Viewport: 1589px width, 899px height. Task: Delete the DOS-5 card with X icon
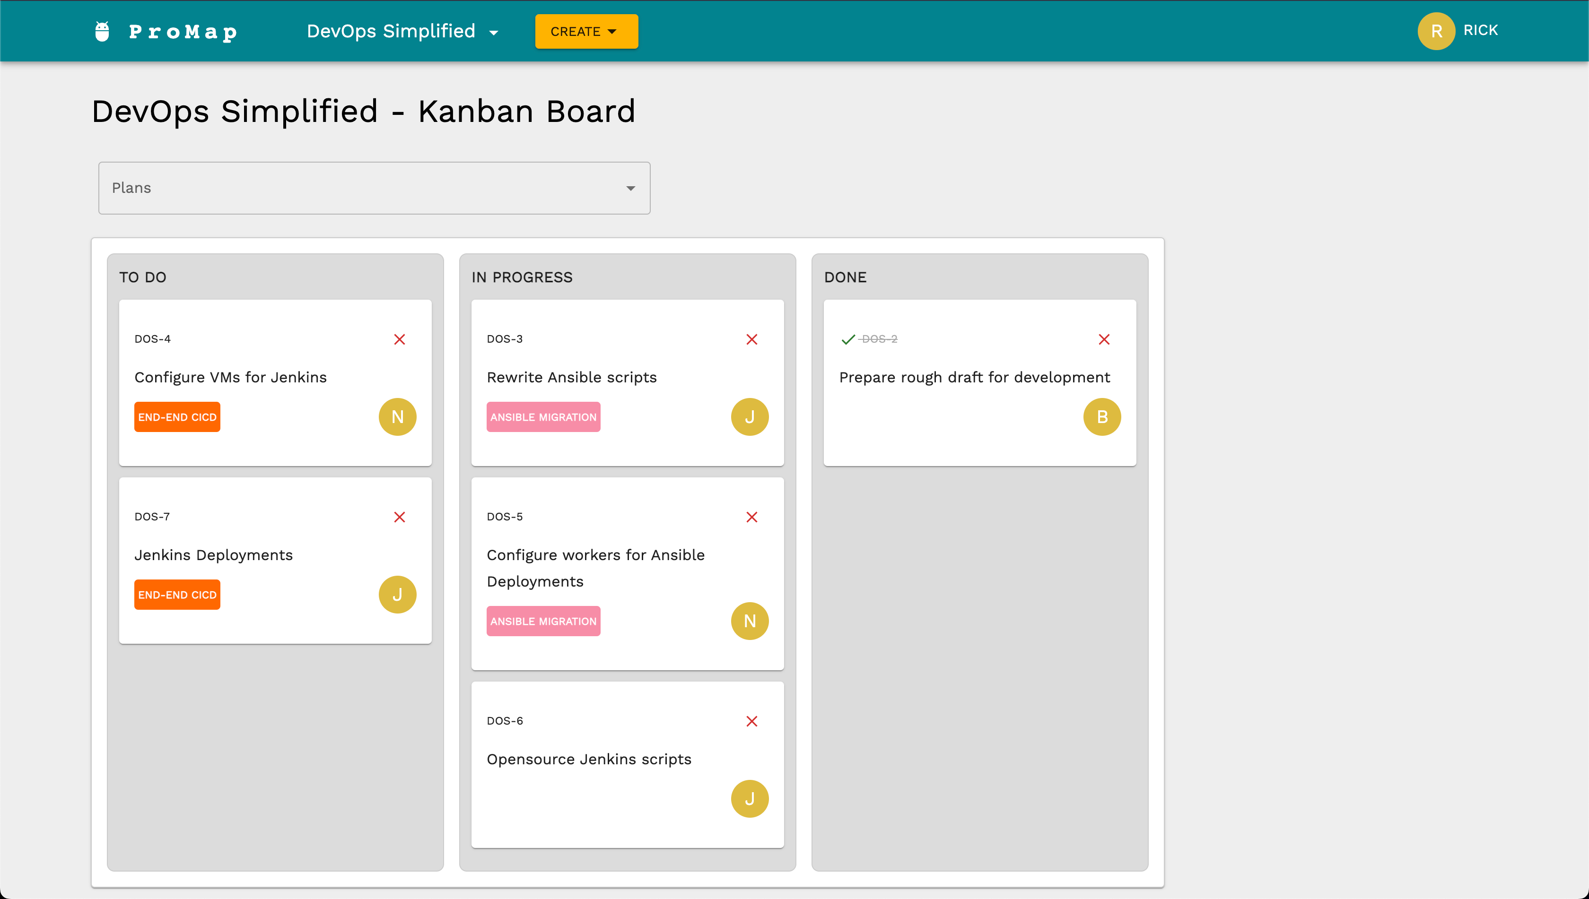pyautogui.click(x=751, y=517)
